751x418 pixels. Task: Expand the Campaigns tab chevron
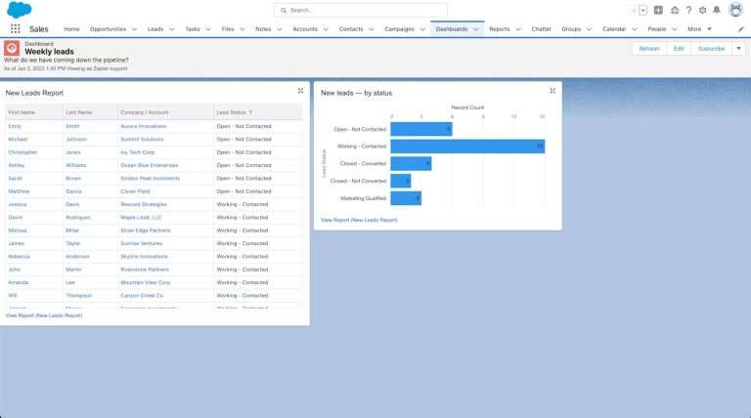coord(422,29)
